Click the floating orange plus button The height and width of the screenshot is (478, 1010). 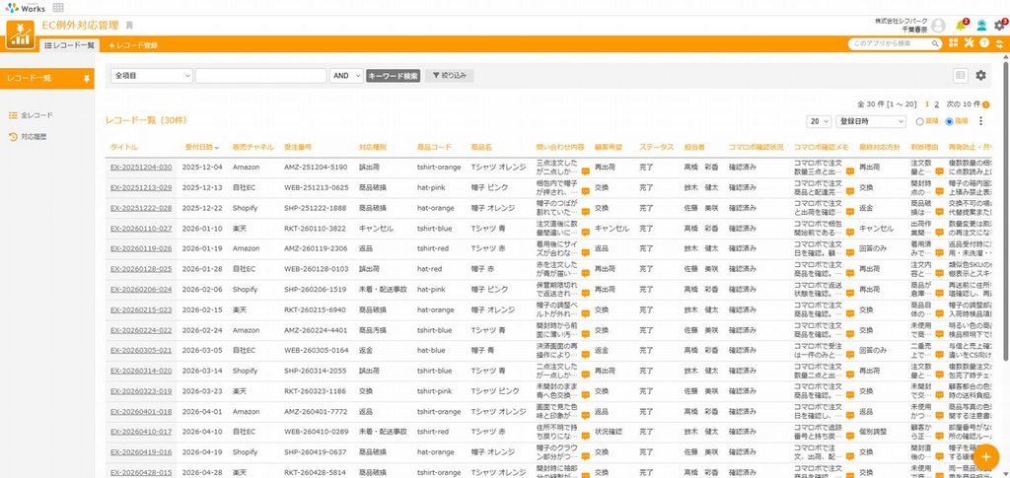pos(985,455)
